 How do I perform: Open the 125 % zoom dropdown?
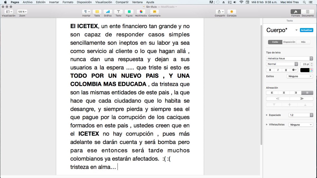point(22,12)
